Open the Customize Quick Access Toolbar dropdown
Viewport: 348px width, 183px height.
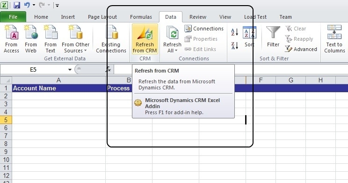click(x=57, y=6)
